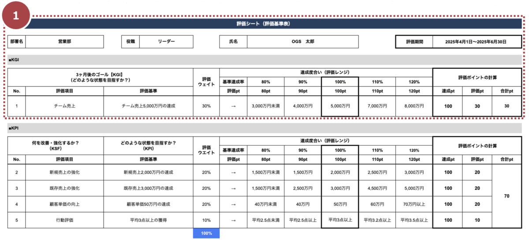Click the blue 100% weight total cell

[206, 233]
